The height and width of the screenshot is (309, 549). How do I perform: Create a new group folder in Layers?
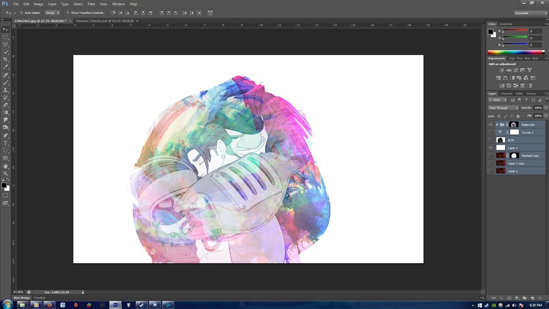[x=525, y=298]
